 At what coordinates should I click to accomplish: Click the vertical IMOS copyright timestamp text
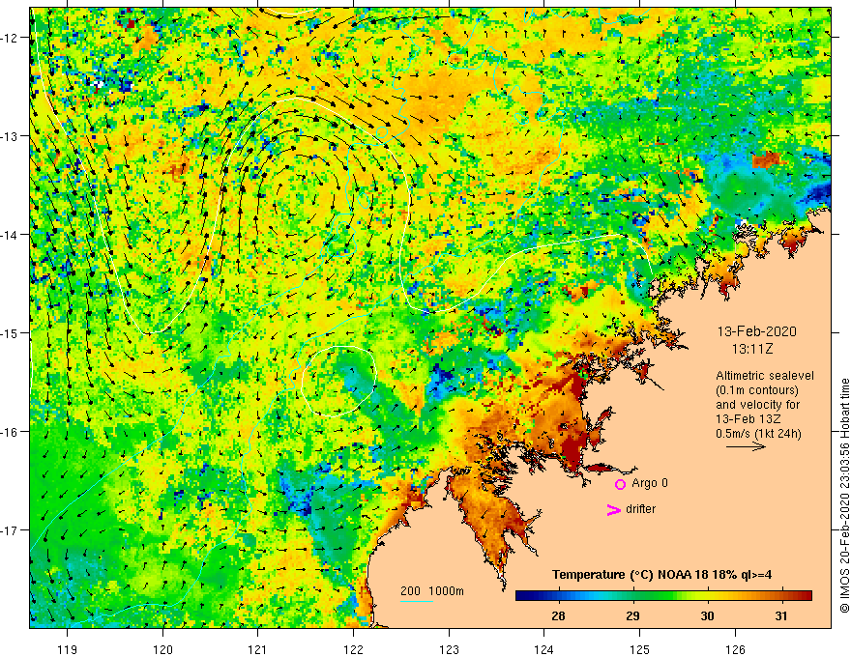[x=844, y=496]
